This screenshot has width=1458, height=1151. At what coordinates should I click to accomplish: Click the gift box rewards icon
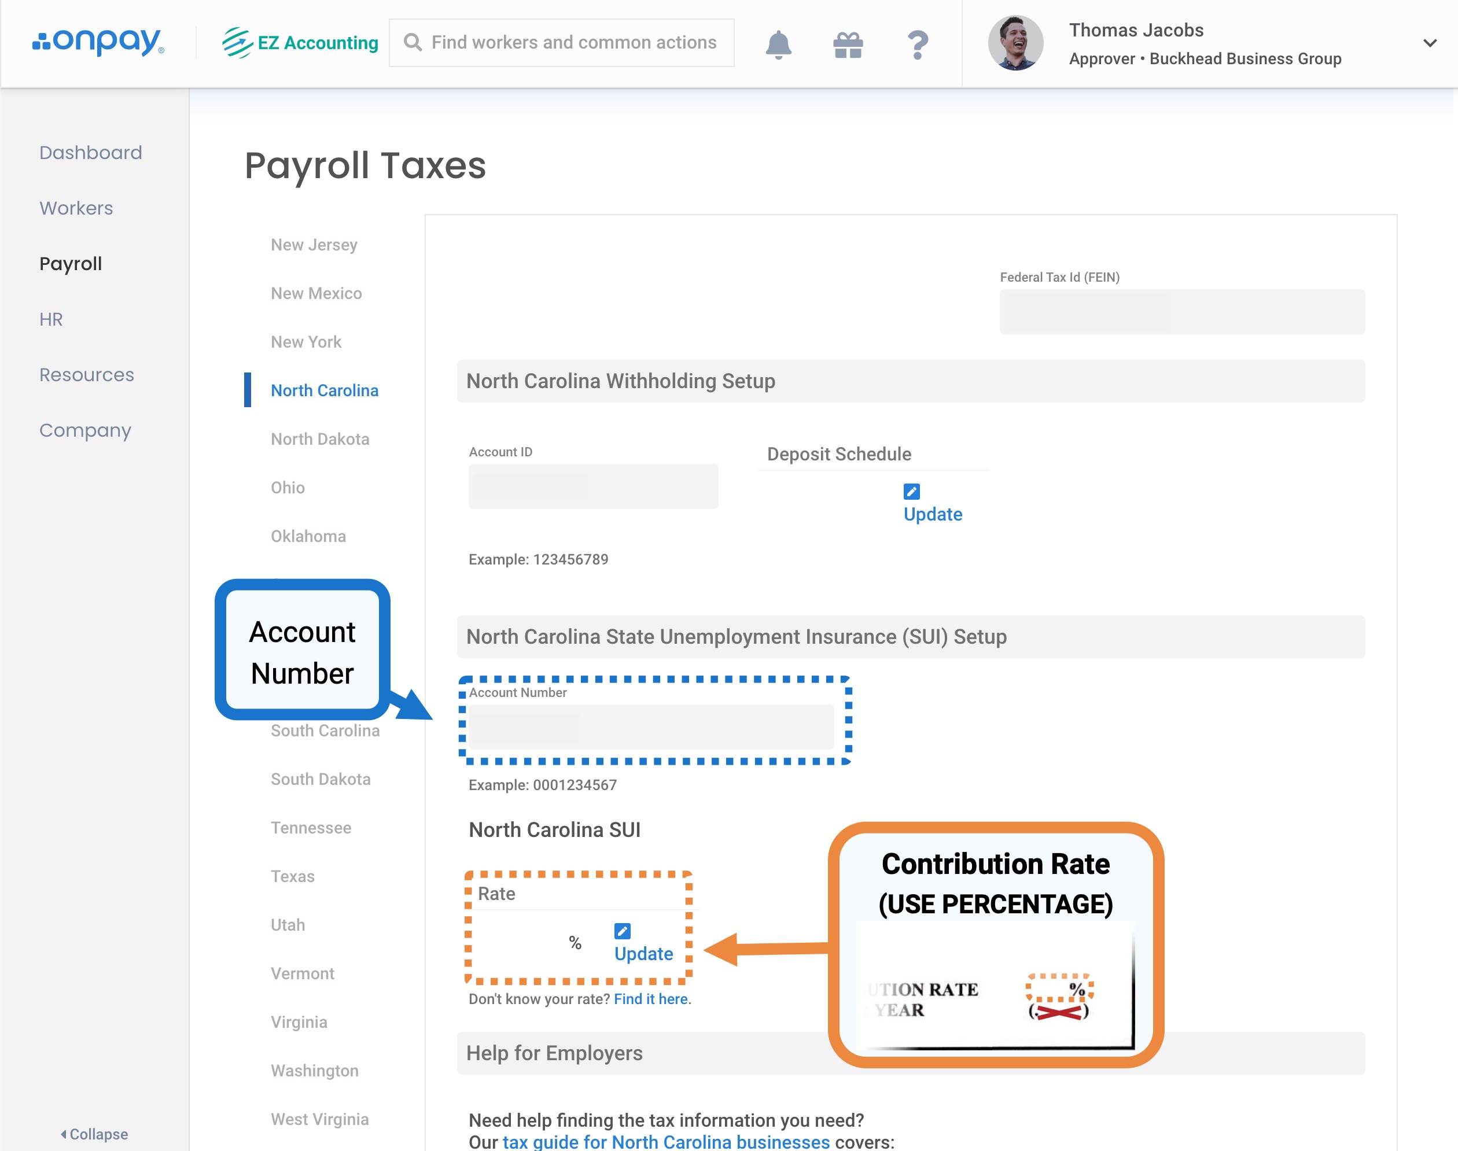pos(847,45)
